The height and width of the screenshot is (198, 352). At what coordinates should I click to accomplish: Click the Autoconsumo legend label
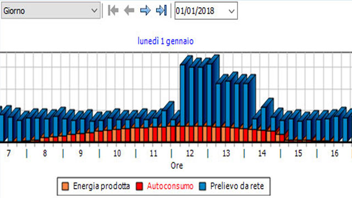point(170,186)
